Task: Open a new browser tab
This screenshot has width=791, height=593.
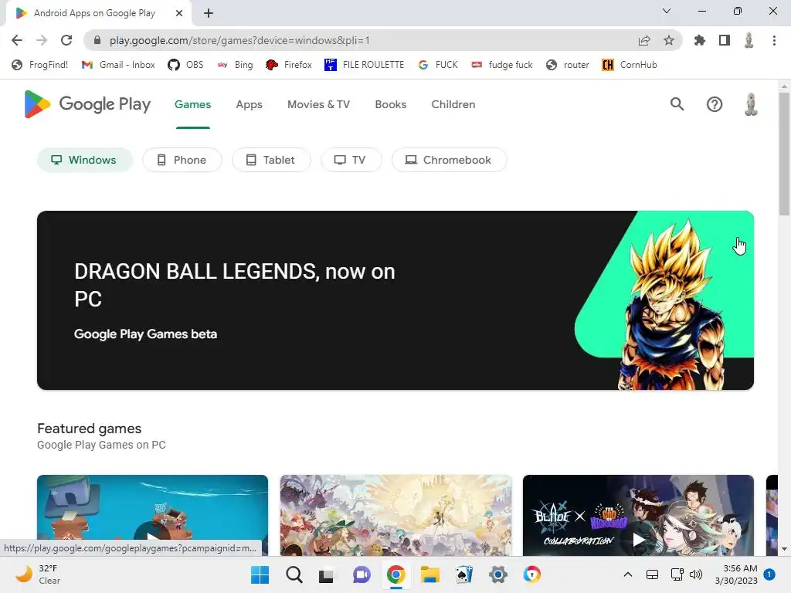Action: 209,13
